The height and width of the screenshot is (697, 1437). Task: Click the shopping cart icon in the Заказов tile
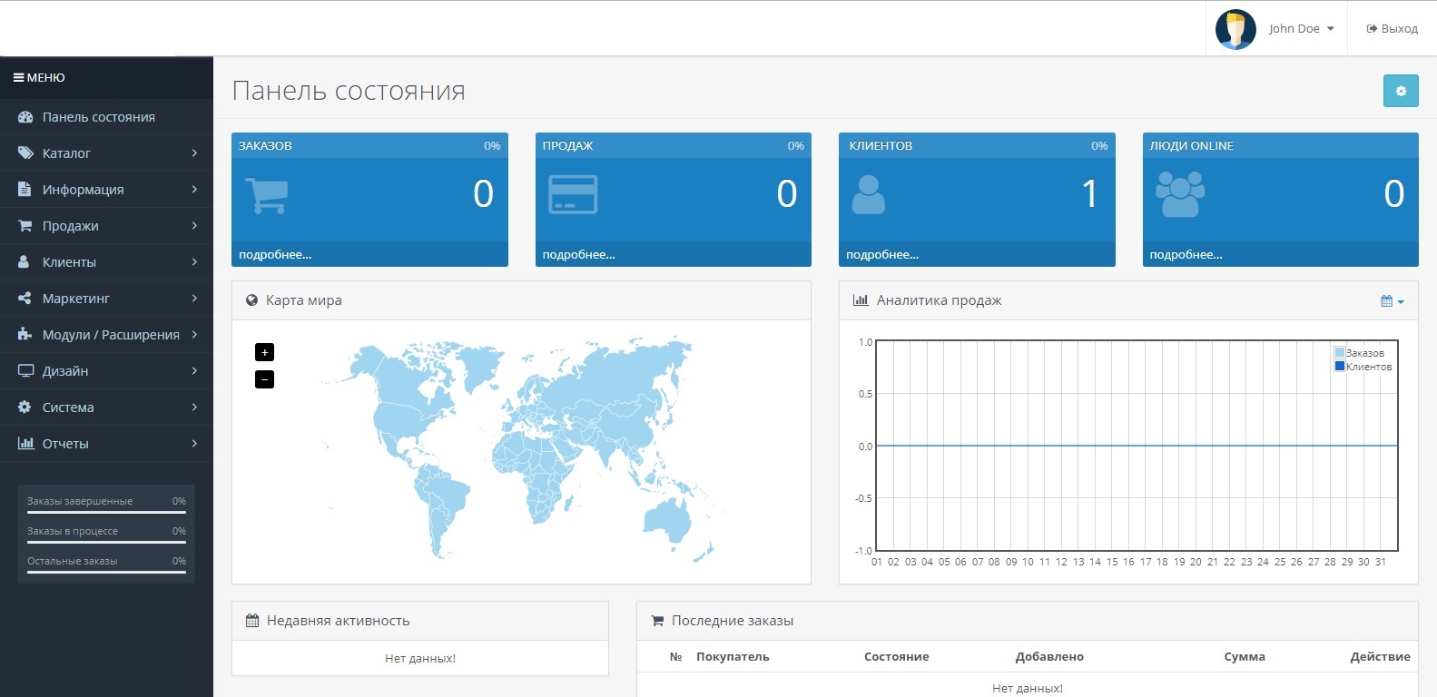266,194
